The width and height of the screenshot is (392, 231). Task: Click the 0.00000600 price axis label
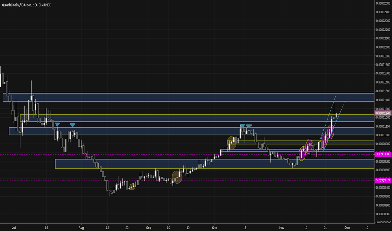383,170
